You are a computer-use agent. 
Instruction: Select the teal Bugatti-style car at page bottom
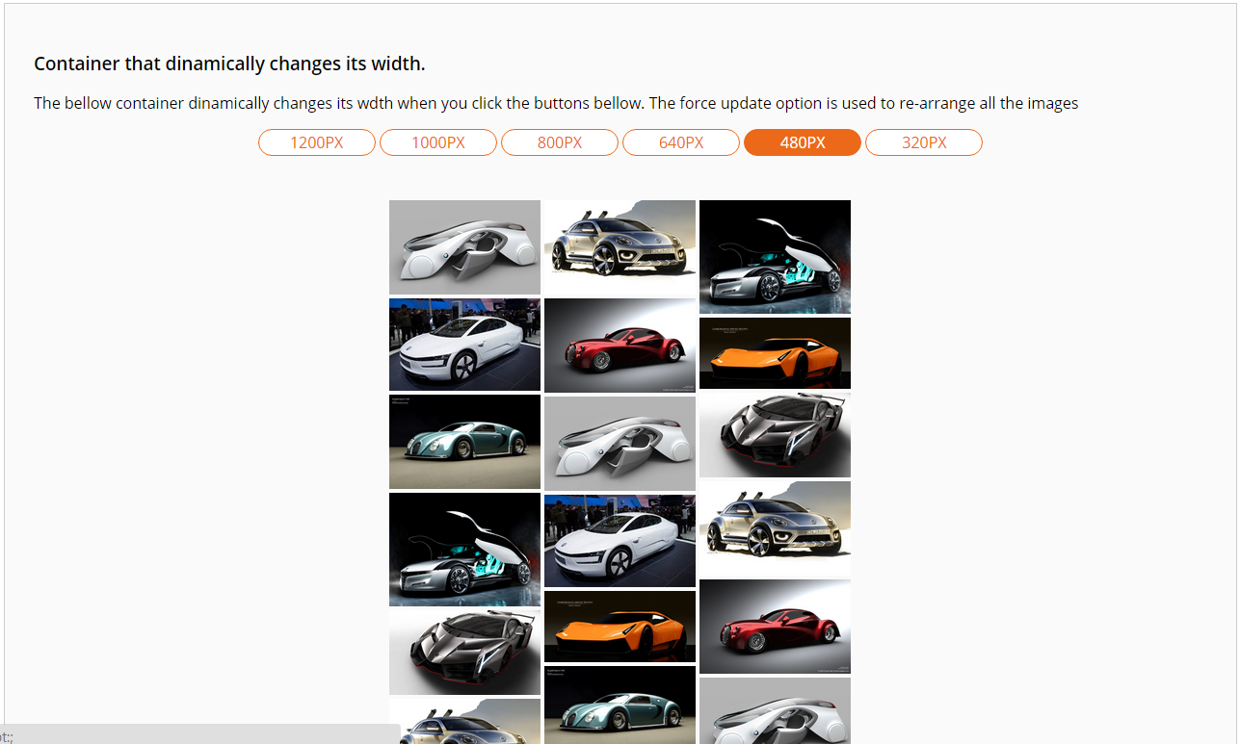tap(620, 705)
